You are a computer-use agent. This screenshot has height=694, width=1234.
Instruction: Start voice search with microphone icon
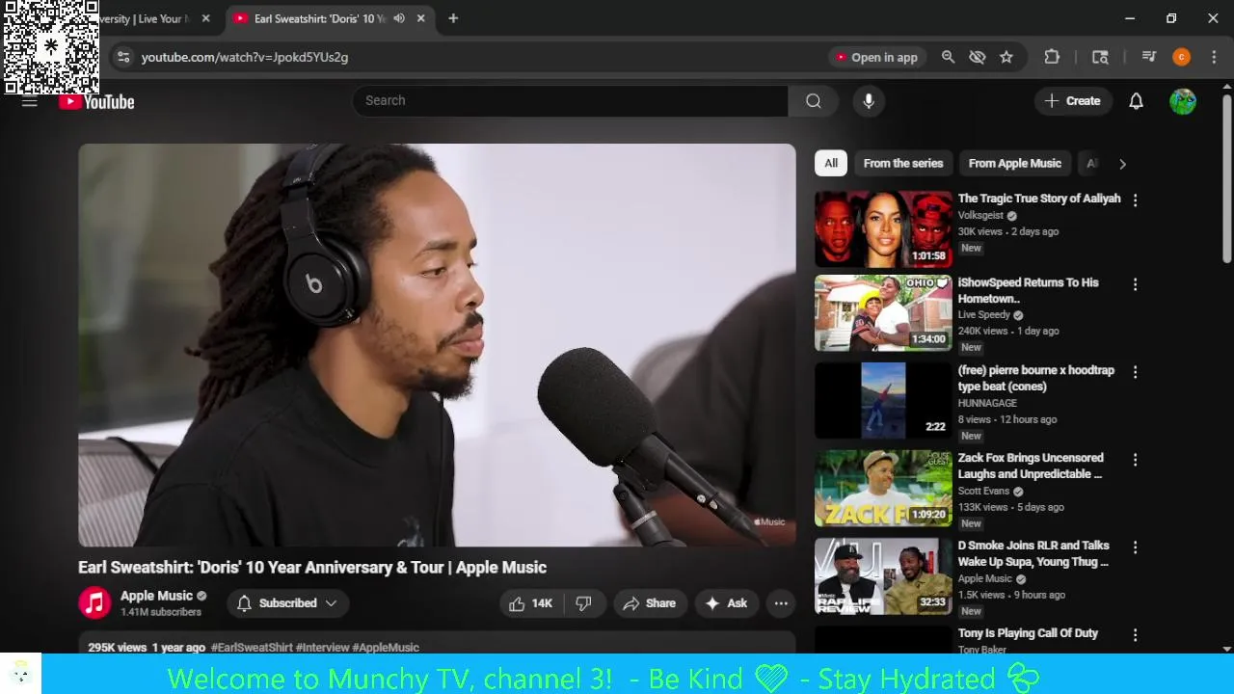pos(869,101)
